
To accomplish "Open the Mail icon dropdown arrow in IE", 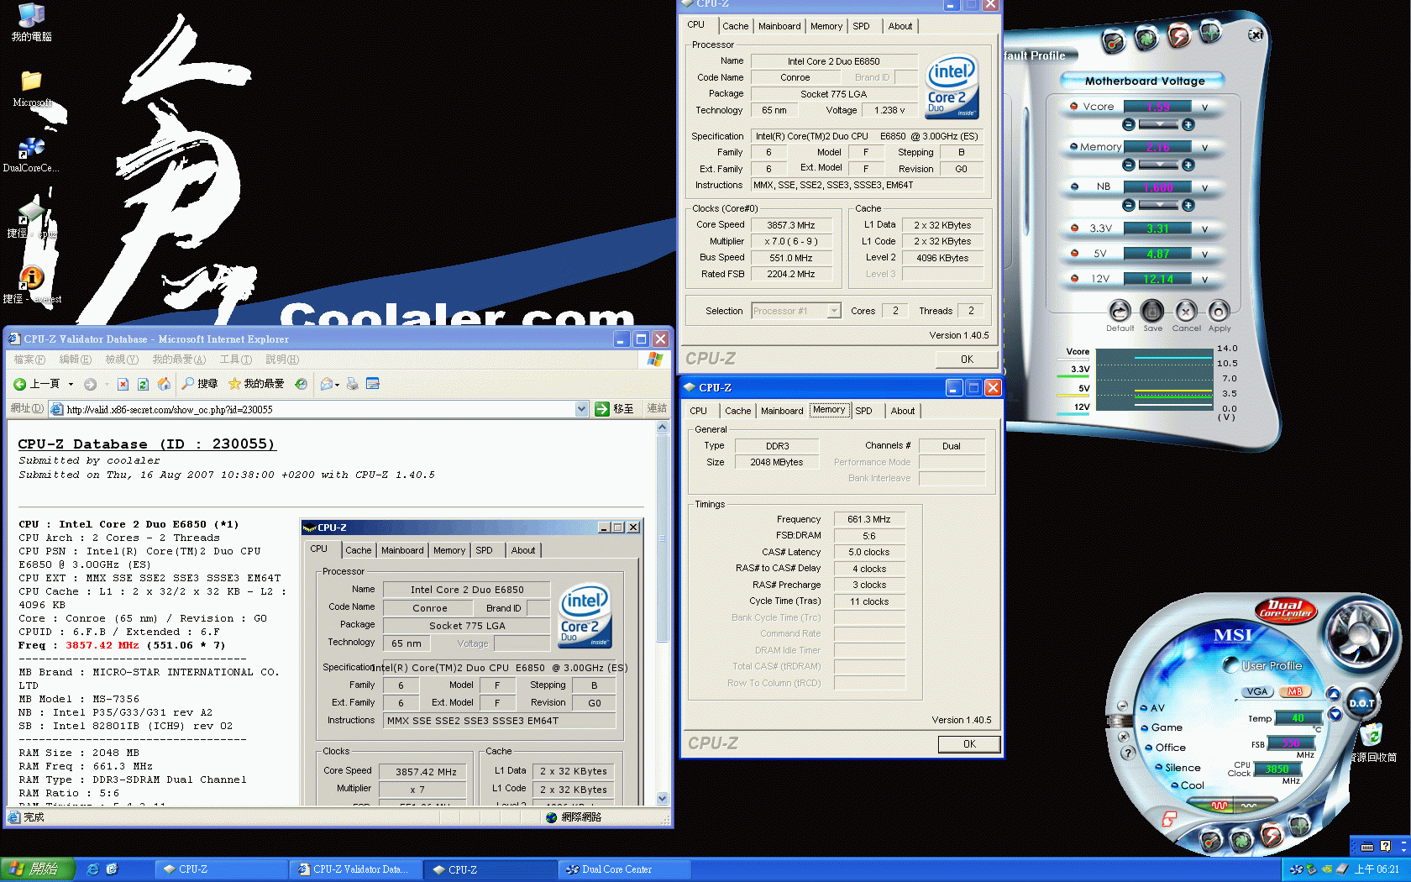I will [337, 385].
